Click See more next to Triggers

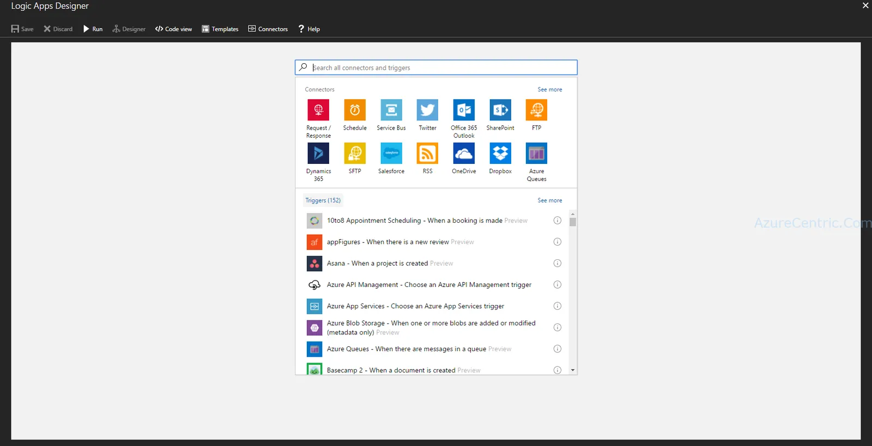pyautogui.click(x=549, y=200)
